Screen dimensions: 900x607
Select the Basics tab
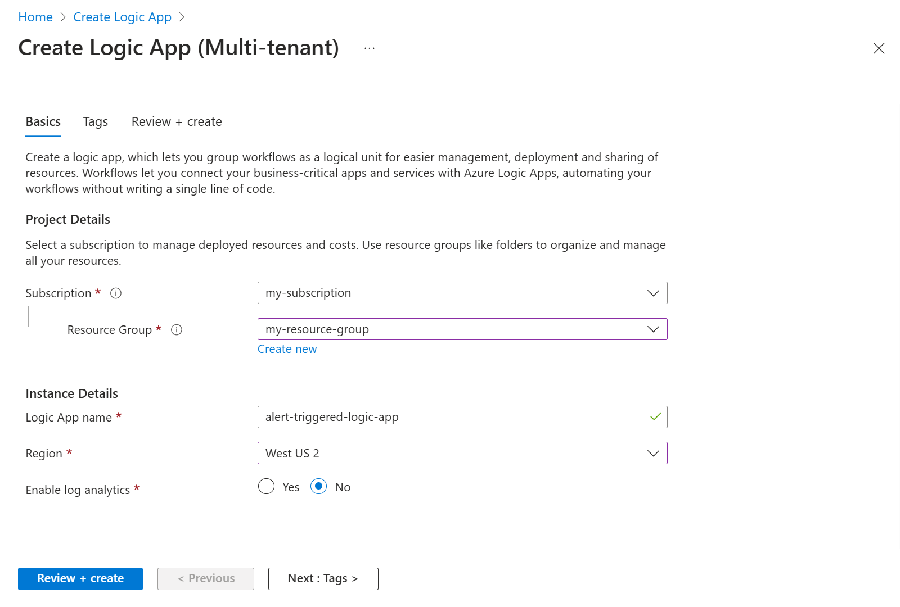coord(43,122)
